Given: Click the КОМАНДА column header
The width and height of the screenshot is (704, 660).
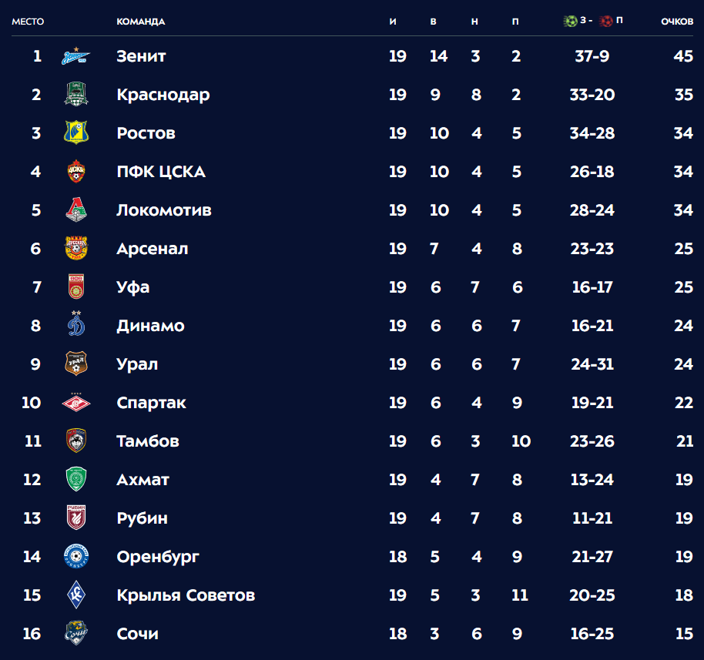Looking at the screenshot, I should pyautogui.click(x=140, y=22).
